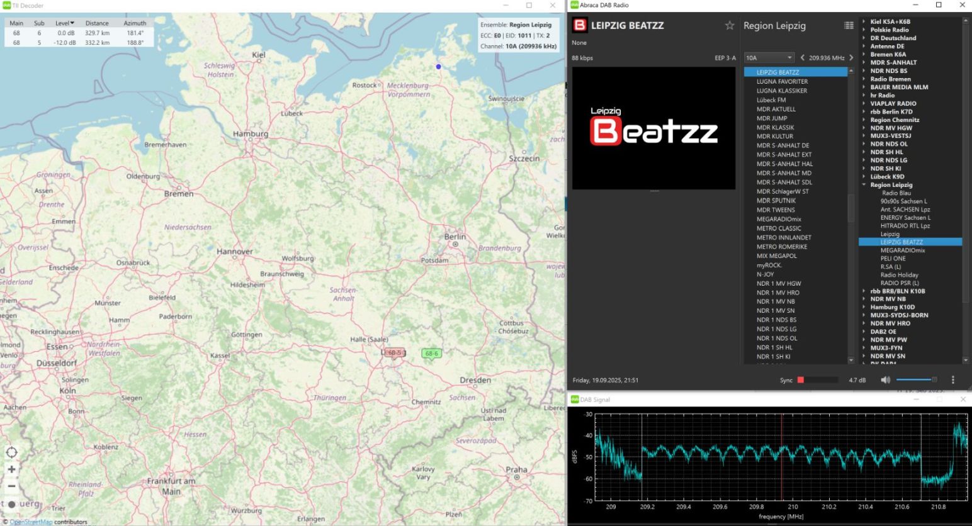Step to the previous channel frequency
This screenshot has width=972, height=526.
click(802, 58)
